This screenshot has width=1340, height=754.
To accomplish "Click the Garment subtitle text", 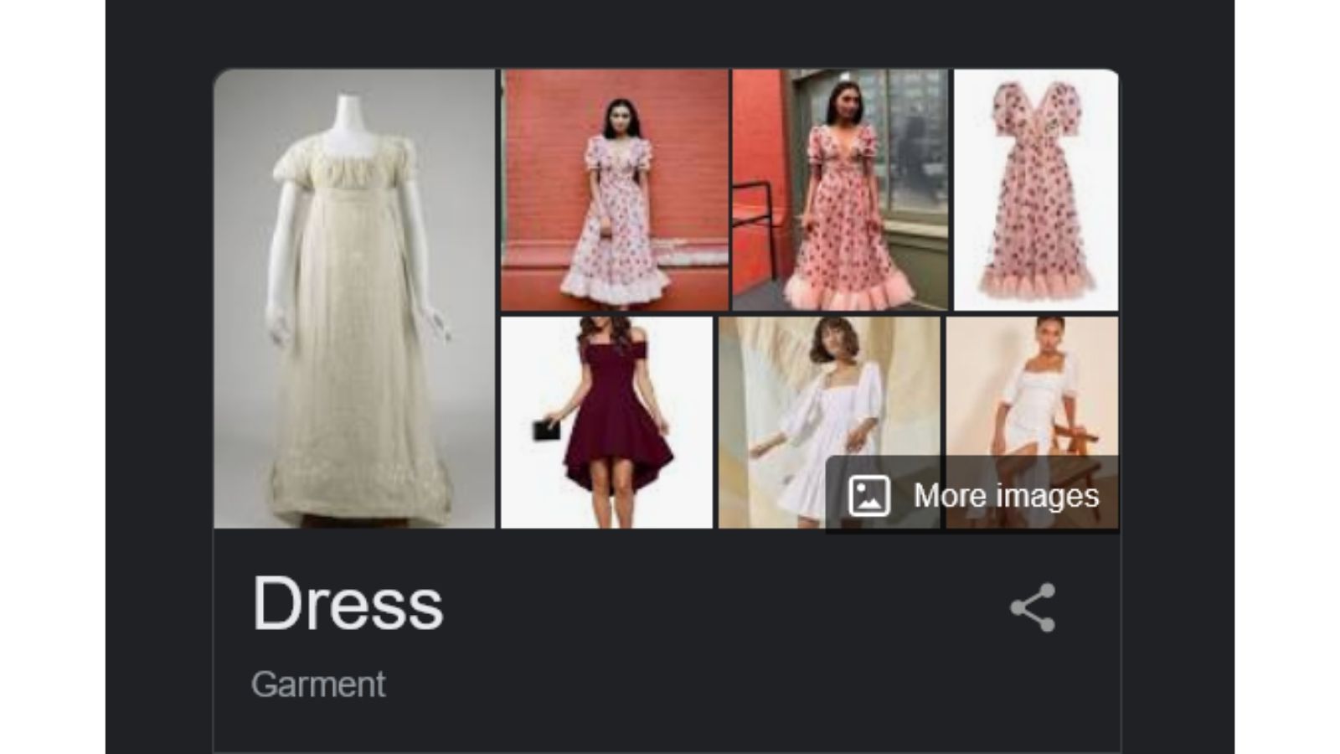I will tap(318, 684).
